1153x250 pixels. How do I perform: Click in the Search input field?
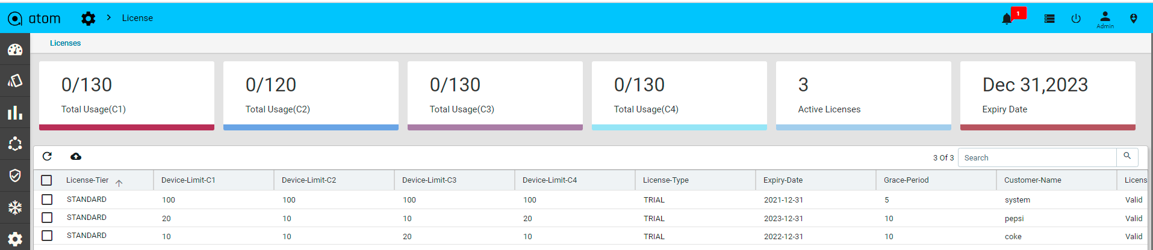(x=1037, y=157)
